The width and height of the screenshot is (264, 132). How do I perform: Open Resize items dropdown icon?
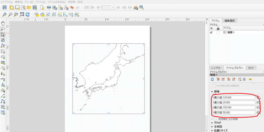tap(77, 14)
